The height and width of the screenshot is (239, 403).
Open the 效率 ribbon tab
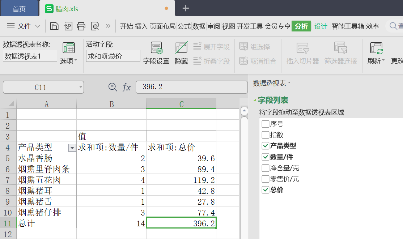tap(373, 26)
